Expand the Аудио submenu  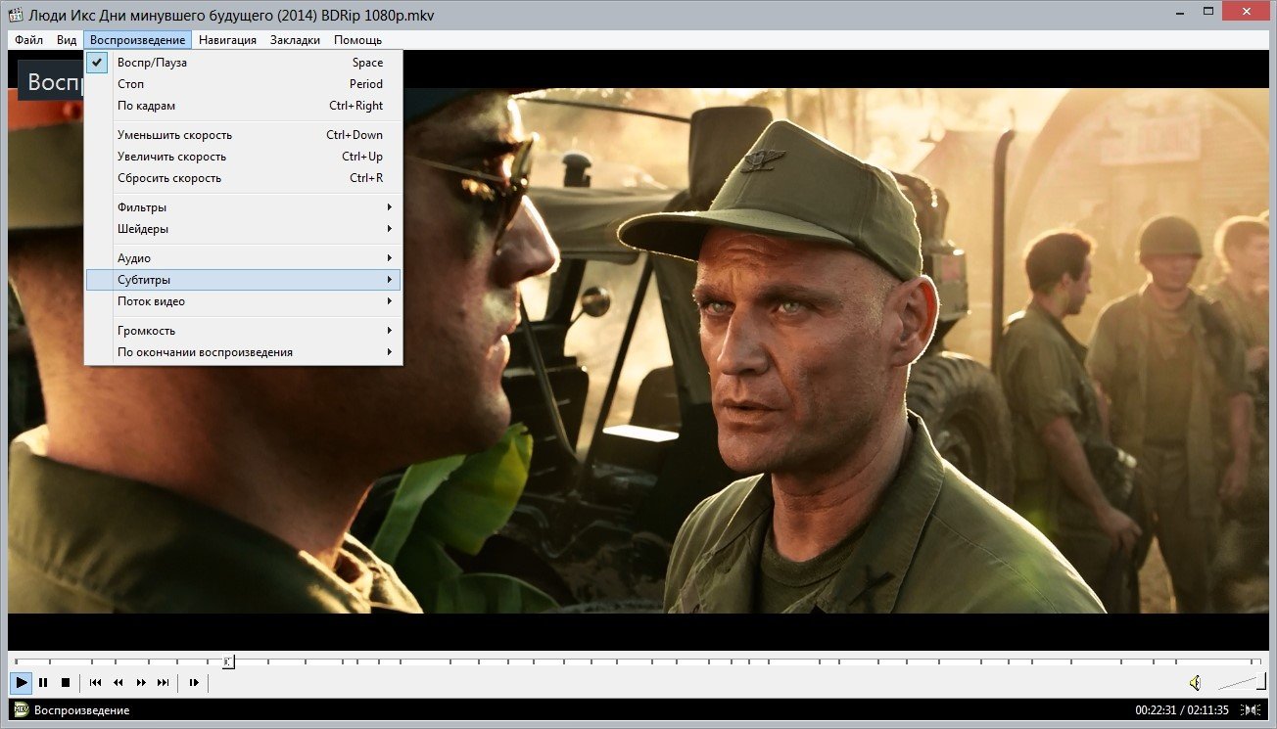244,258
